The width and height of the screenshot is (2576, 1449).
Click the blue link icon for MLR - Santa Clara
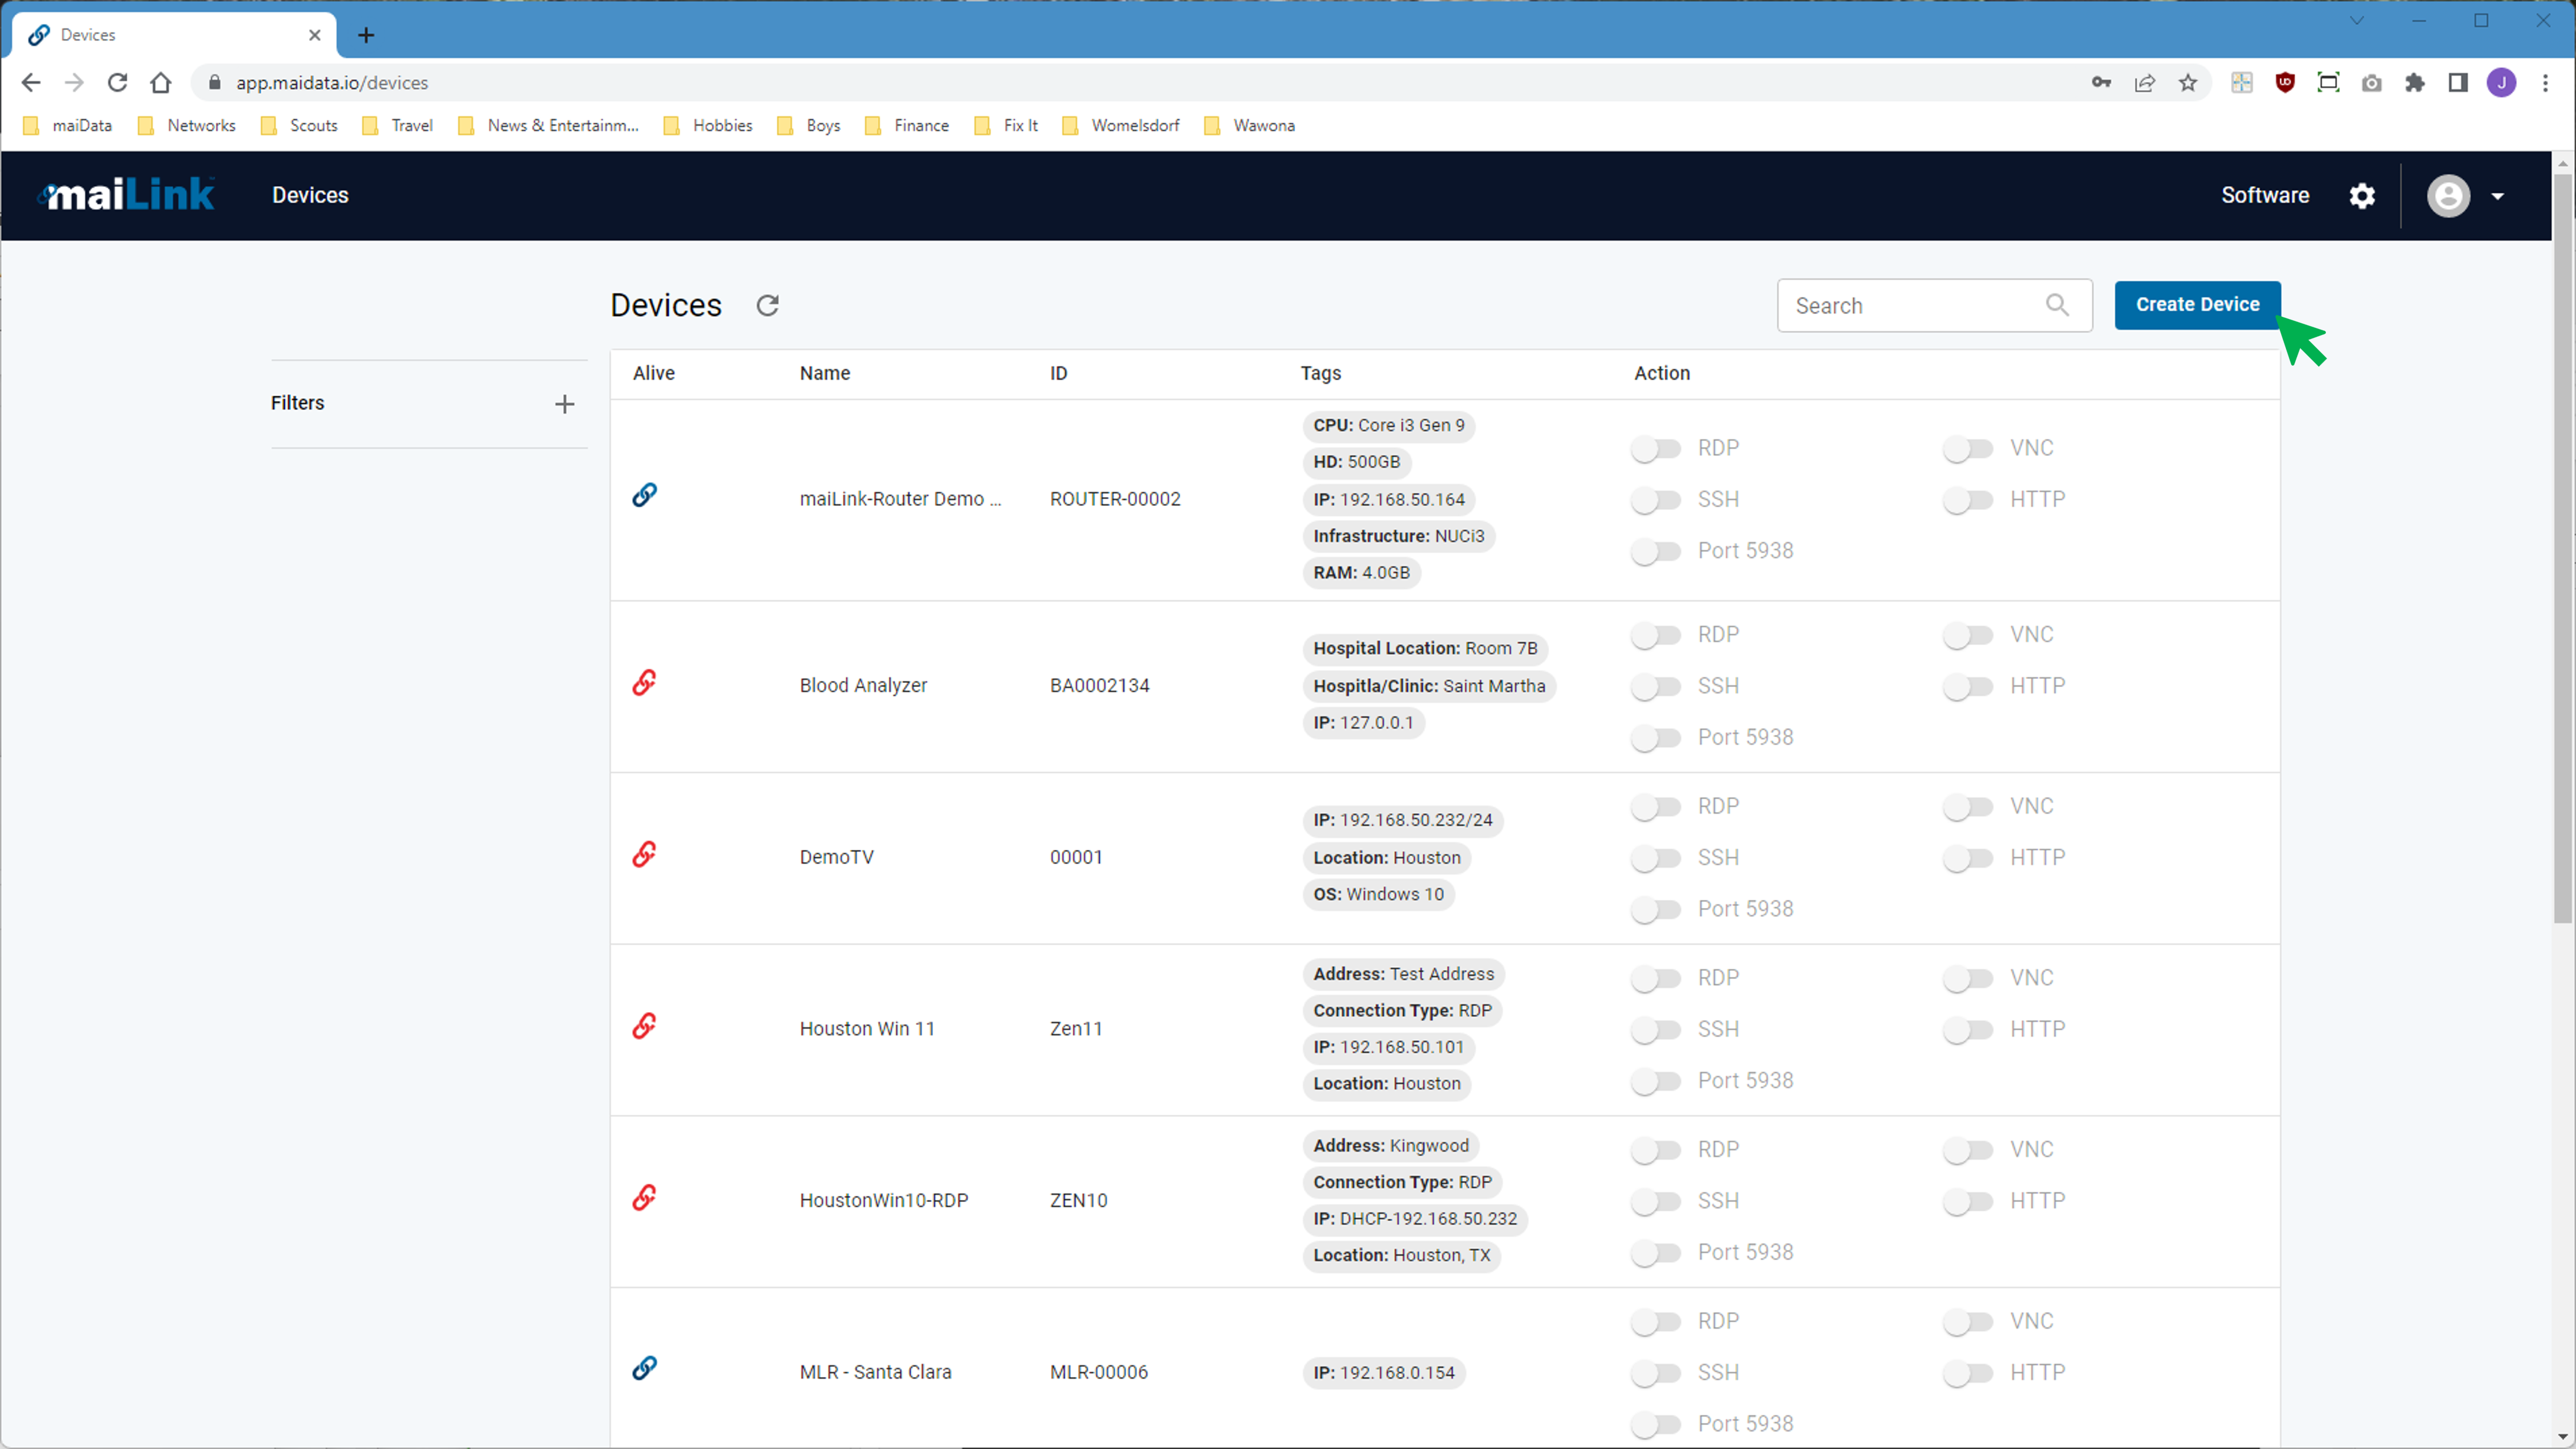pos(645,1369)
